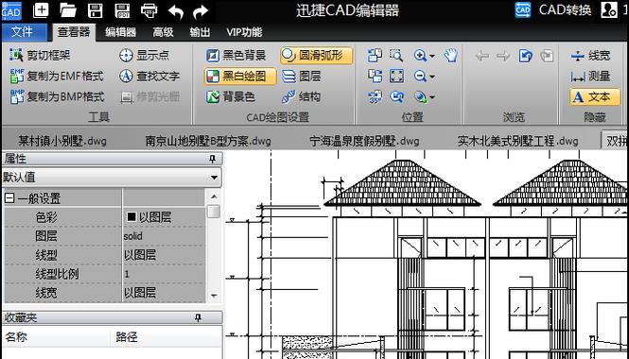The image size is (629, 359).
Task: Open the 宁海温泉度假别墅.dwg document tab
Action: (364, 141)
